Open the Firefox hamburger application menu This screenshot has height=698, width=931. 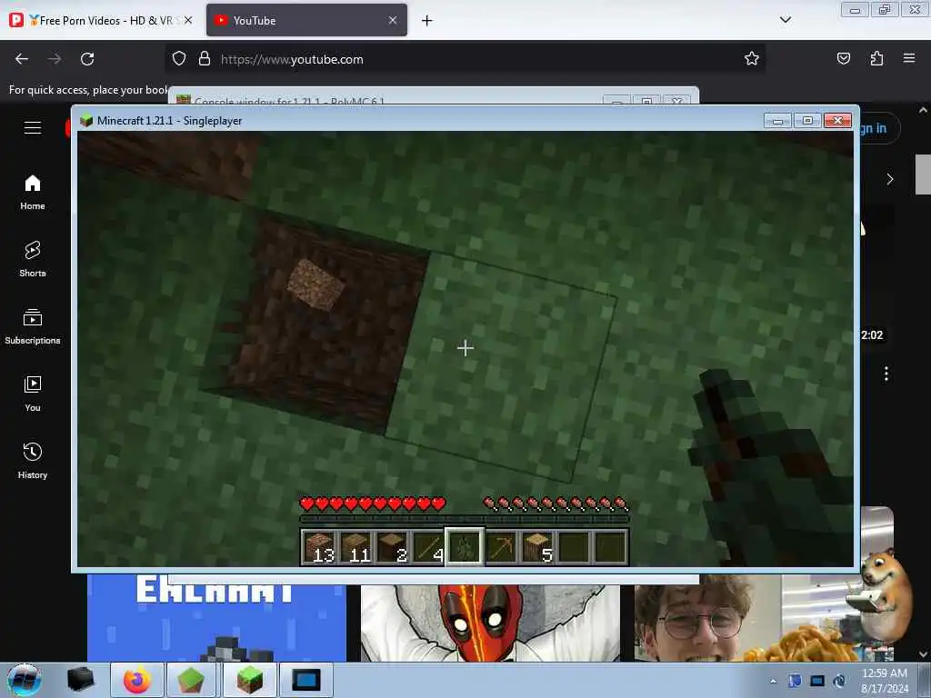point(909,58)
